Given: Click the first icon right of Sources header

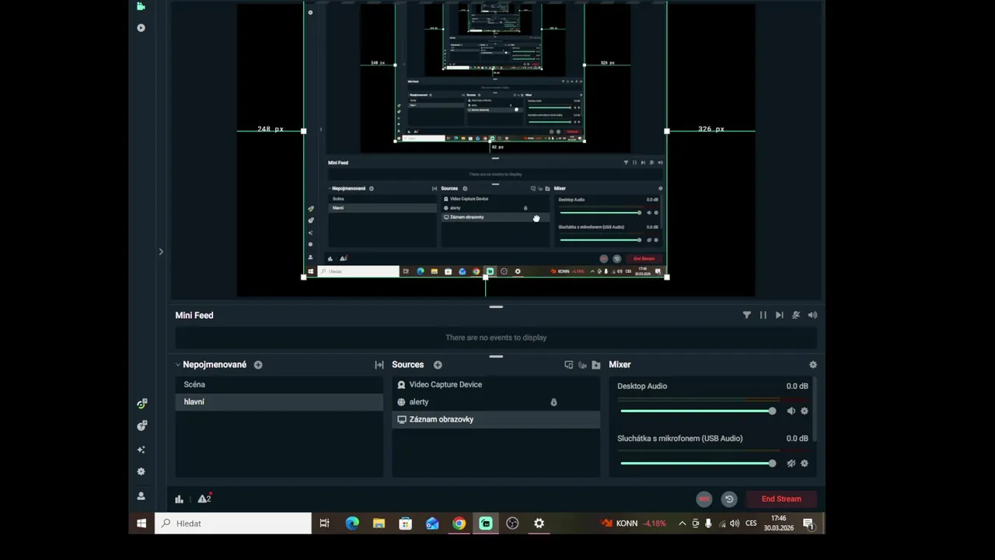Looking at the screenshot, I should pos(569,365).
